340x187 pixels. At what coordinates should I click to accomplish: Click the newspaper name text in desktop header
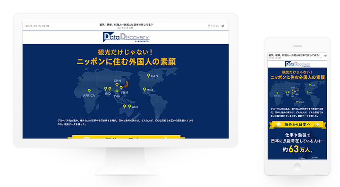coord(37,26)
